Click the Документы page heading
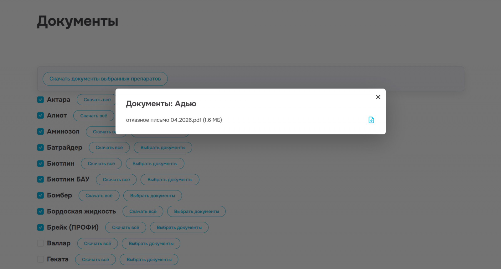This screenshot has width=501, height=269. (x=78, y=22)
